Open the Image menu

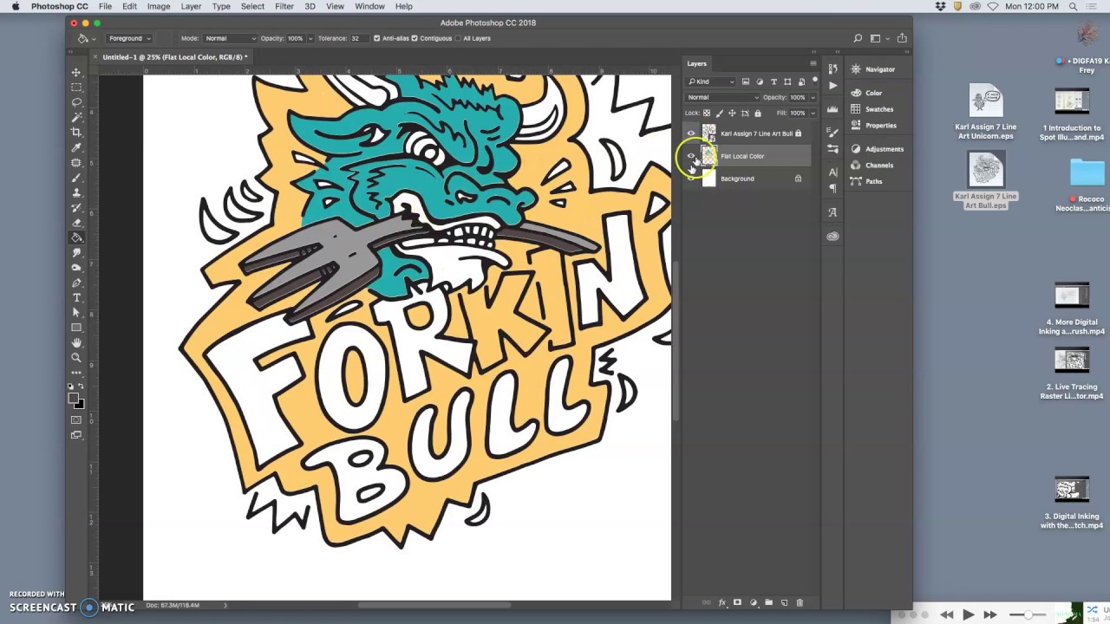(x=159, y=6)
